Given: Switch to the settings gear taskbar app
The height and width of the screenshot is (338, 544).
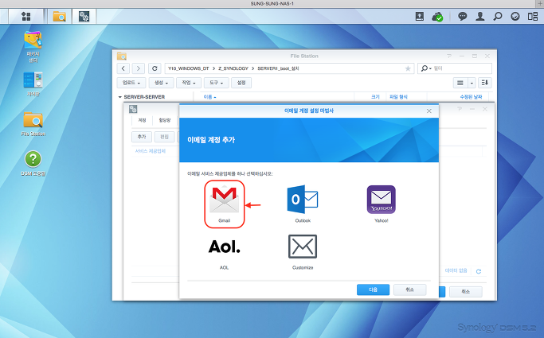Looking at the screenshot, I should pyautogui.click(x=84, y=16).
